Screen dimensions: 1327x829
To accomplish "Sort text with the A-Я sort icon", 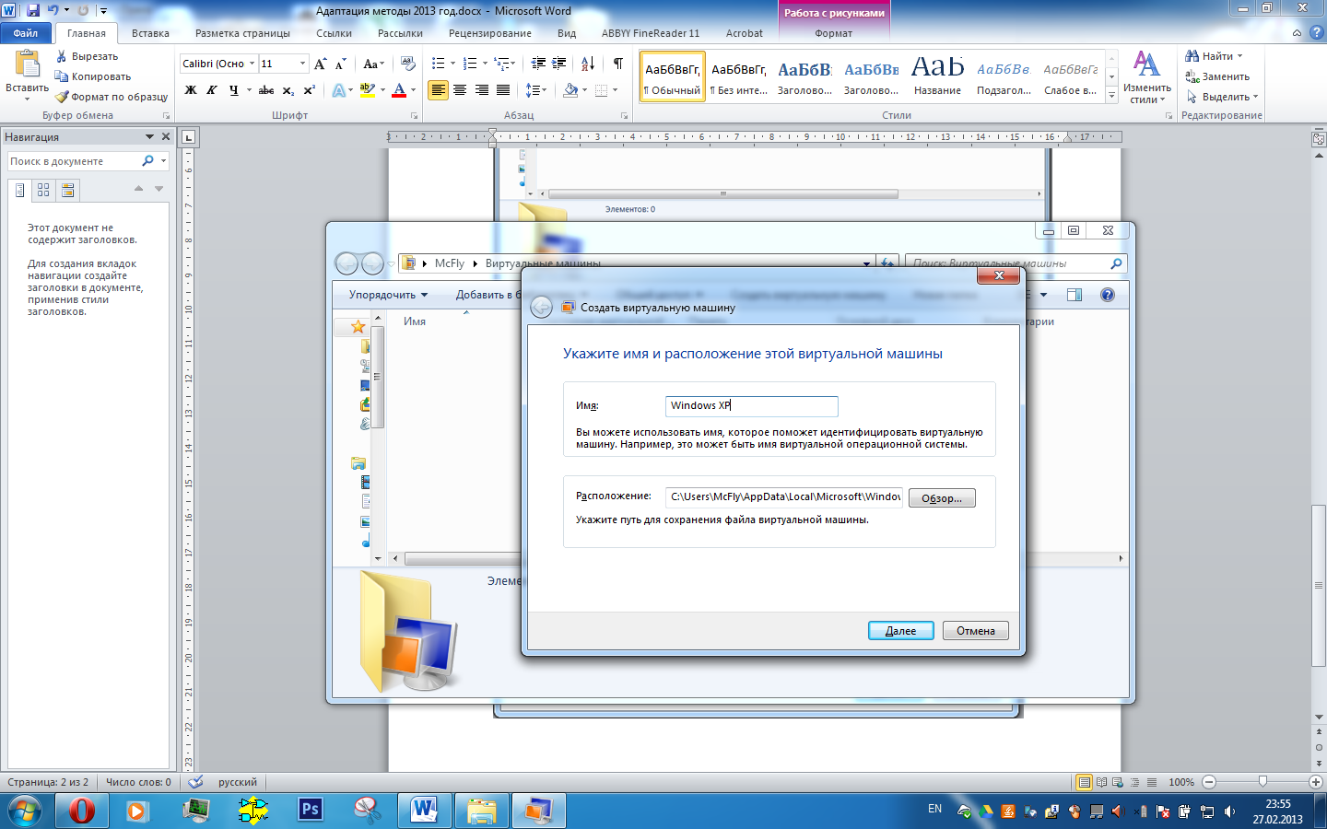I will (588, 64).
